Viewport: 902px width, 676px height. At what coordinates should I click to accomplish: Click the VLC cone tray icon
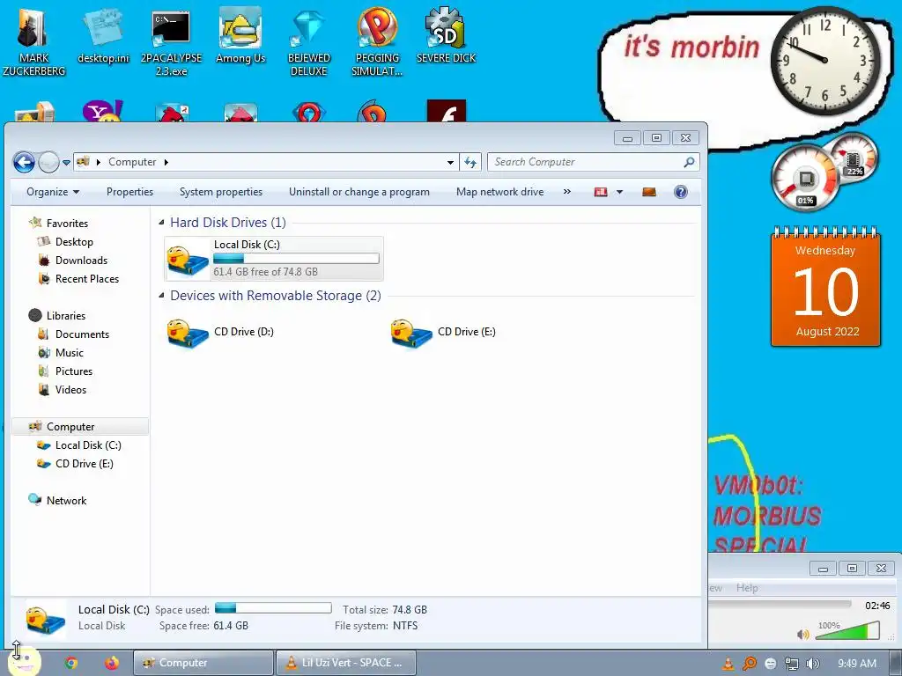coord(728,664)
